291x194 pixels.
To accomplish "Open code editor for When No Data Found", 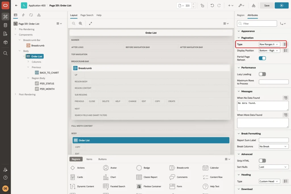I will tap(285, 98).
